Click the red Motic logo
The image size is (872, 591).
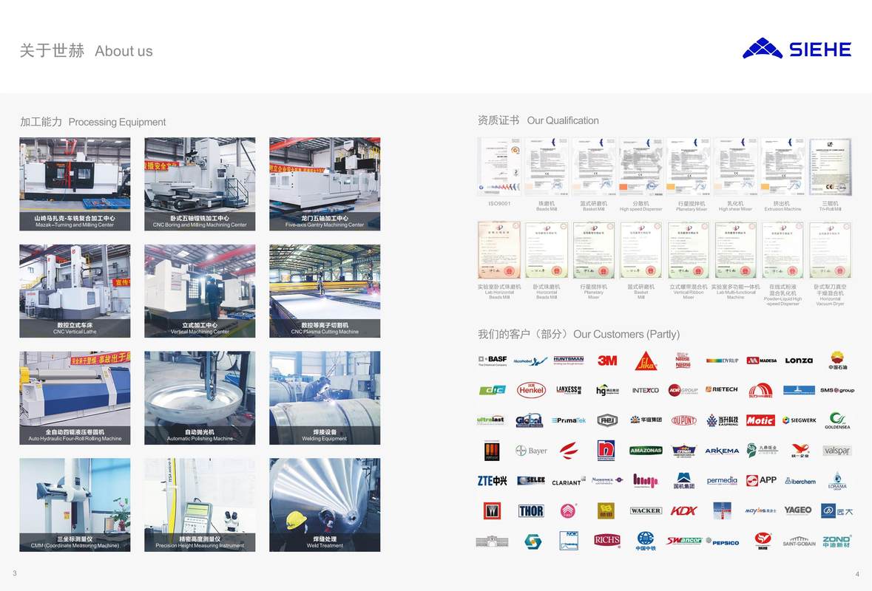[760, 420]
